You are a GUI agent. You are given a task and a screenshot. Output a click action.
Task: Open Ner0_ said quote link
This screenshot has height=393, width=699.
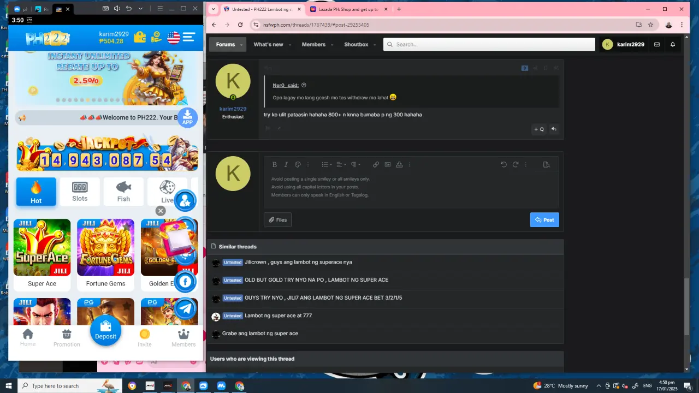[x=286, y=85]
